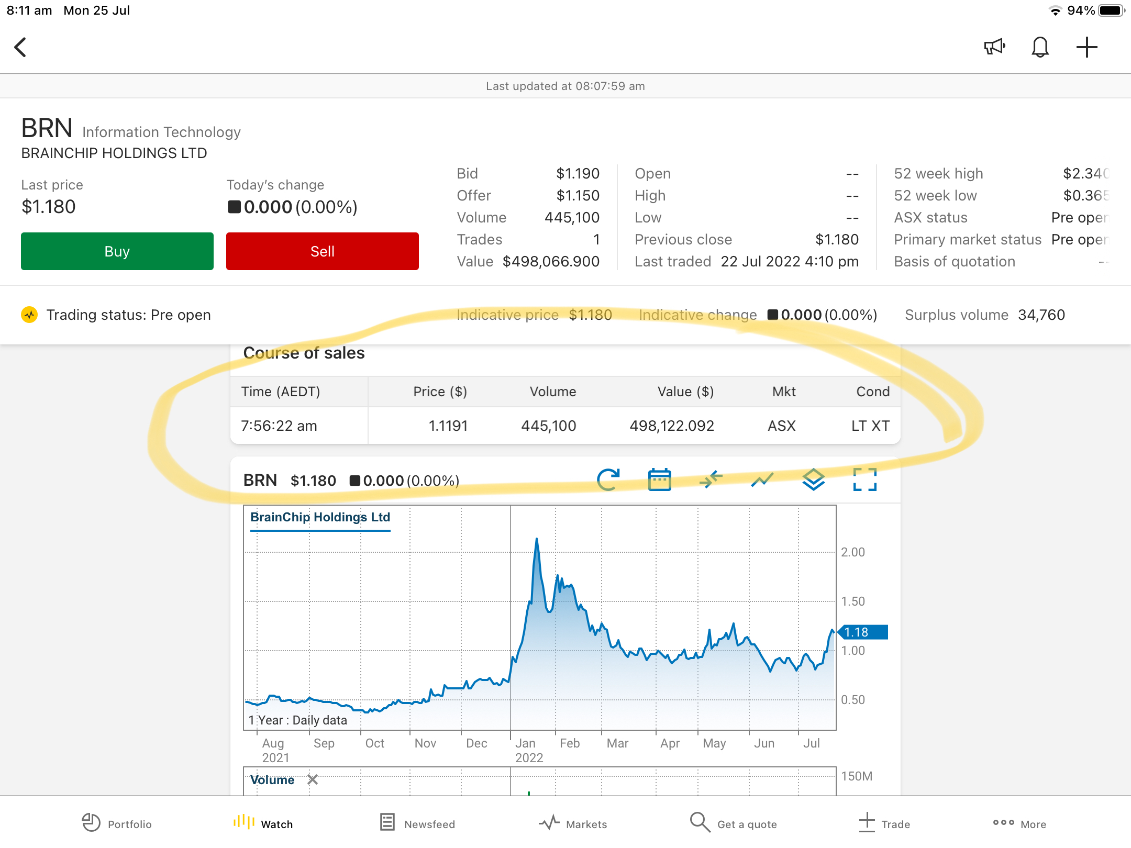Change chart type line icon
The width and height of the screenshot is (1131, 848).
pos(762,479)
